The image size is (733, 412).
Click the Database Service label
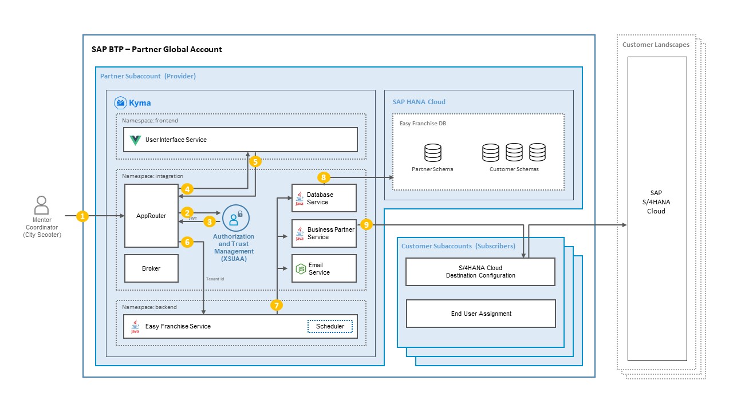[320, 199]
